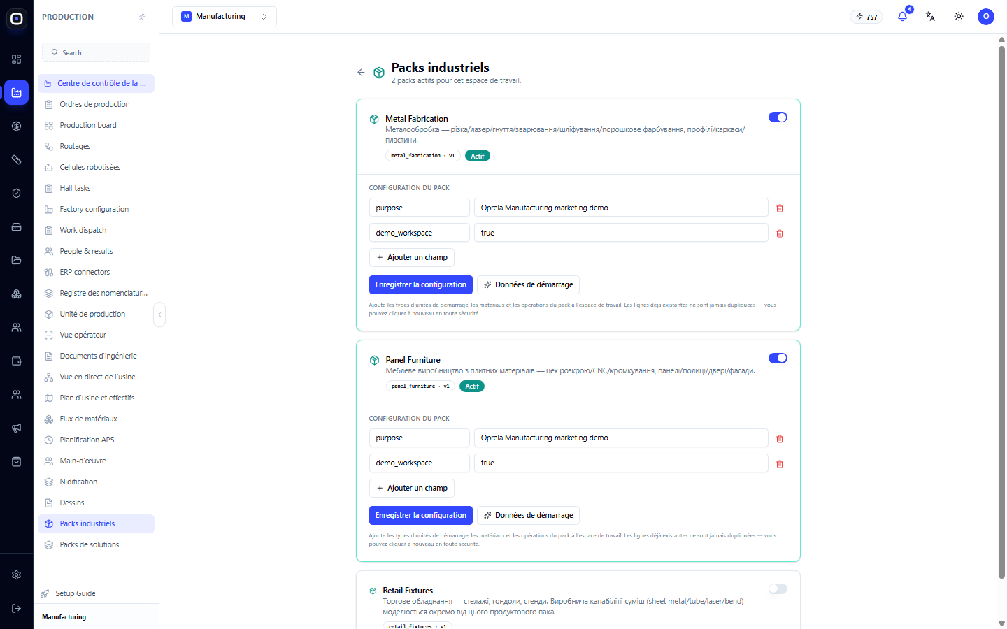This screenshot has width=1007, height=629.
Task: Click the Actif badge on Metal Fabrication
Action: pos(478,156)
